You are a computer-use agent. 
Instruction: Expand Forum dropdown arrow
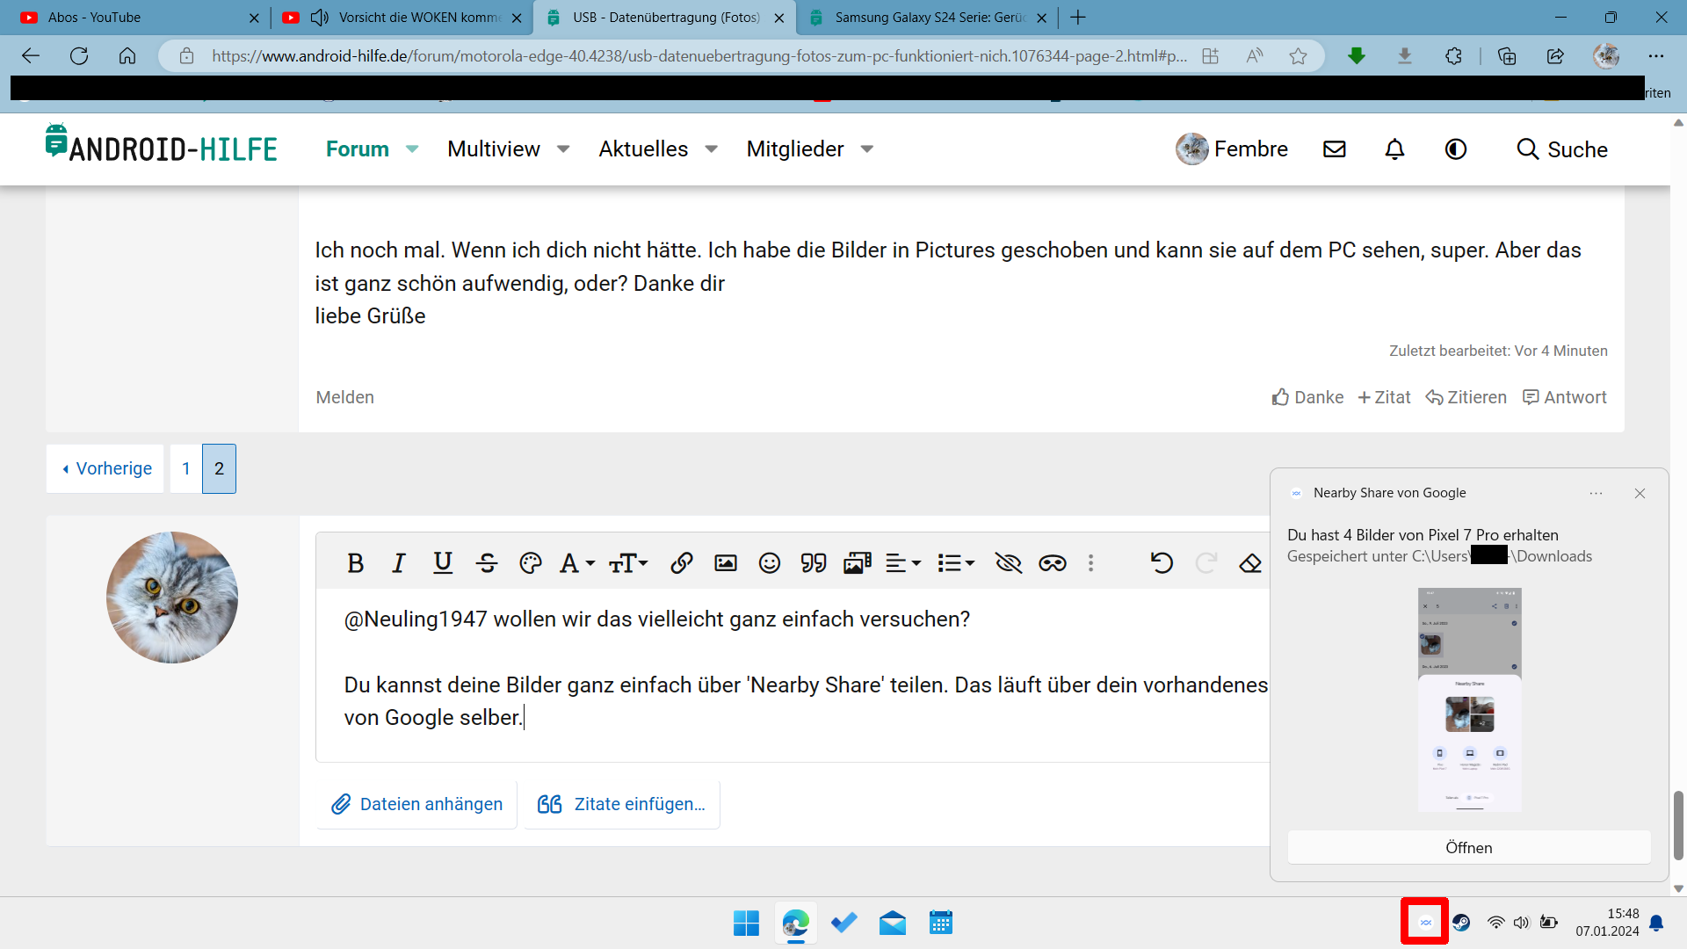(412, 149)
